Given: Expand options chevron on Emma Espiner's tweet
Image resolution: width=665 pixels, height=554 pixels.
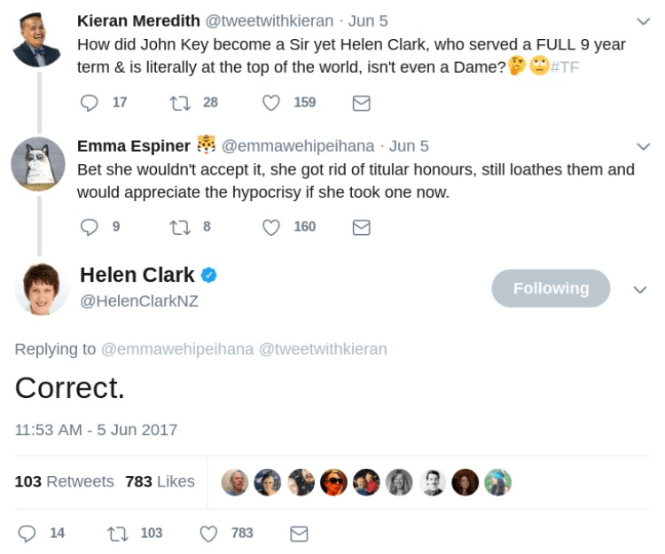Looking at the screenshot, I should pyautogui.click(x=644, y=146).
